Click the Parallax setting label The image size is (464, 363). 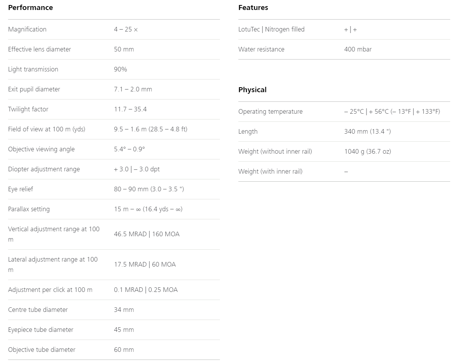[x=29, y=209]
